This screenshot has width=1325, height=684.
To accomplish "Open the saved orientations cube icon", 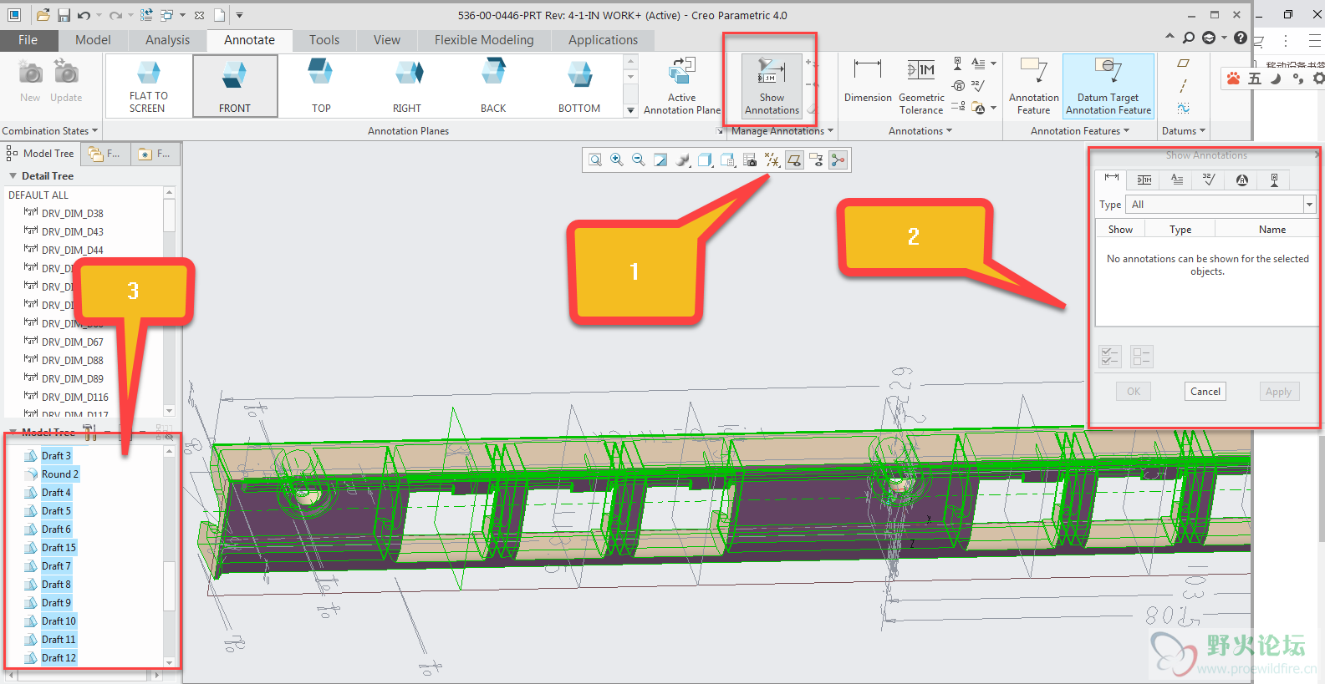I will pyautogui.click(x=706, y=160).
